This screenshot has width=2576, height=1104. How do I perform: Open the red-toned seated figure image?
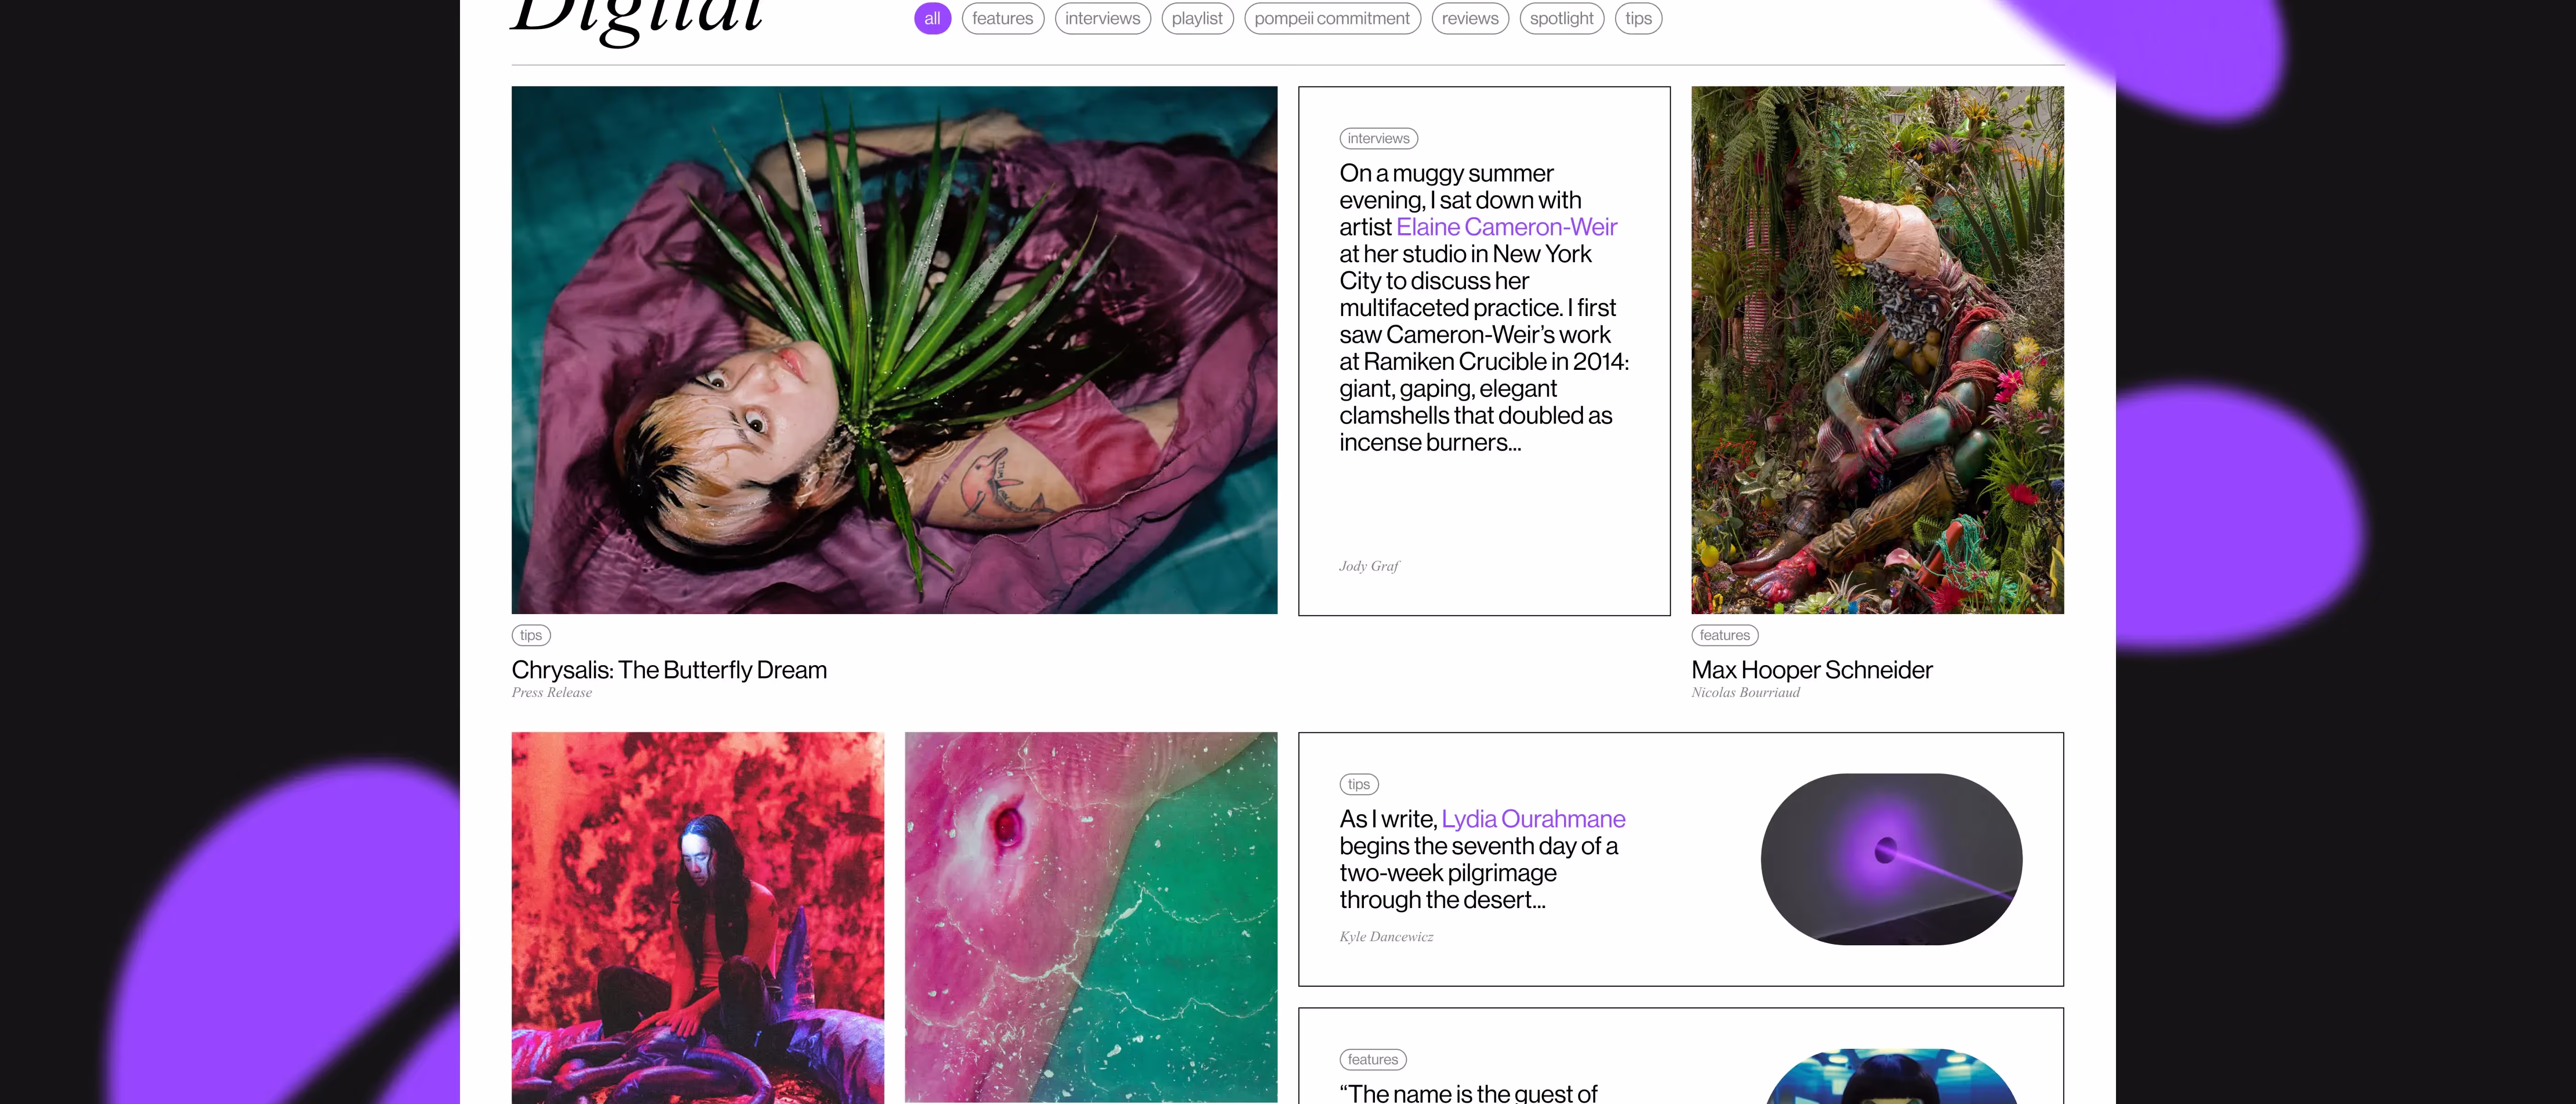[x=697, y=917]
